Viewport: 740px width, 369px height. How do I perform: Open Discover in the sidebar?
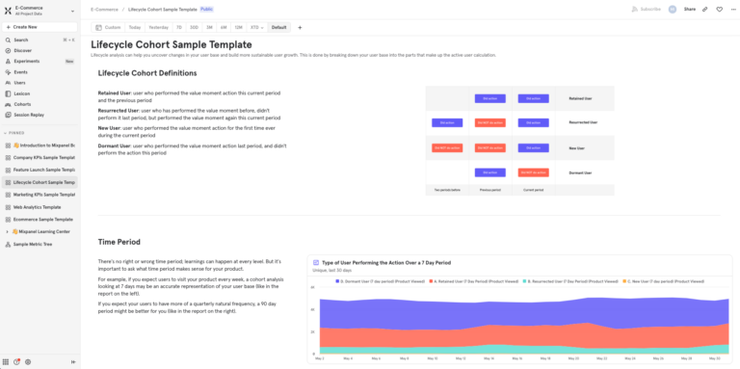click(x=40, y=50)
